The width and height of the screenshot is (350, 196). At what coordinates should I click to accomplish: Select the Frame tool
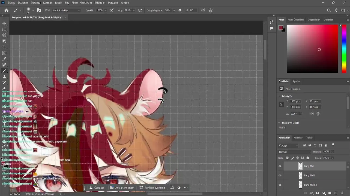[4, 53]
